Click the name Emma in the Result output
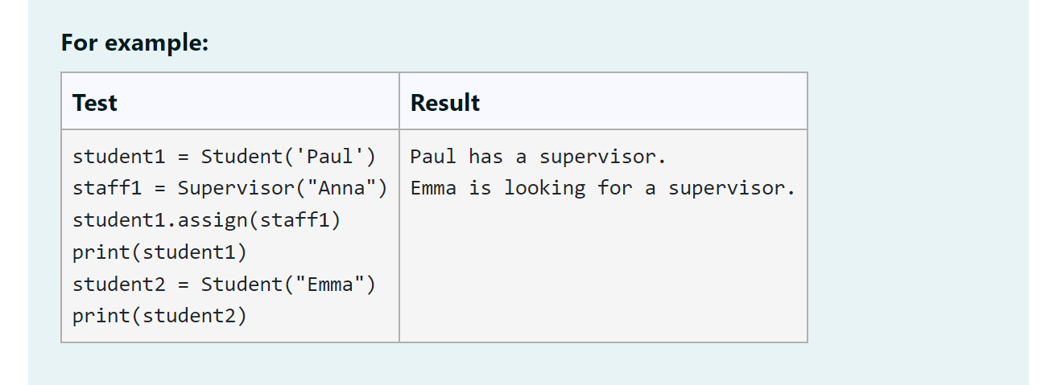The height and width of the screenshot is (385, 1045). click(433, 188)
